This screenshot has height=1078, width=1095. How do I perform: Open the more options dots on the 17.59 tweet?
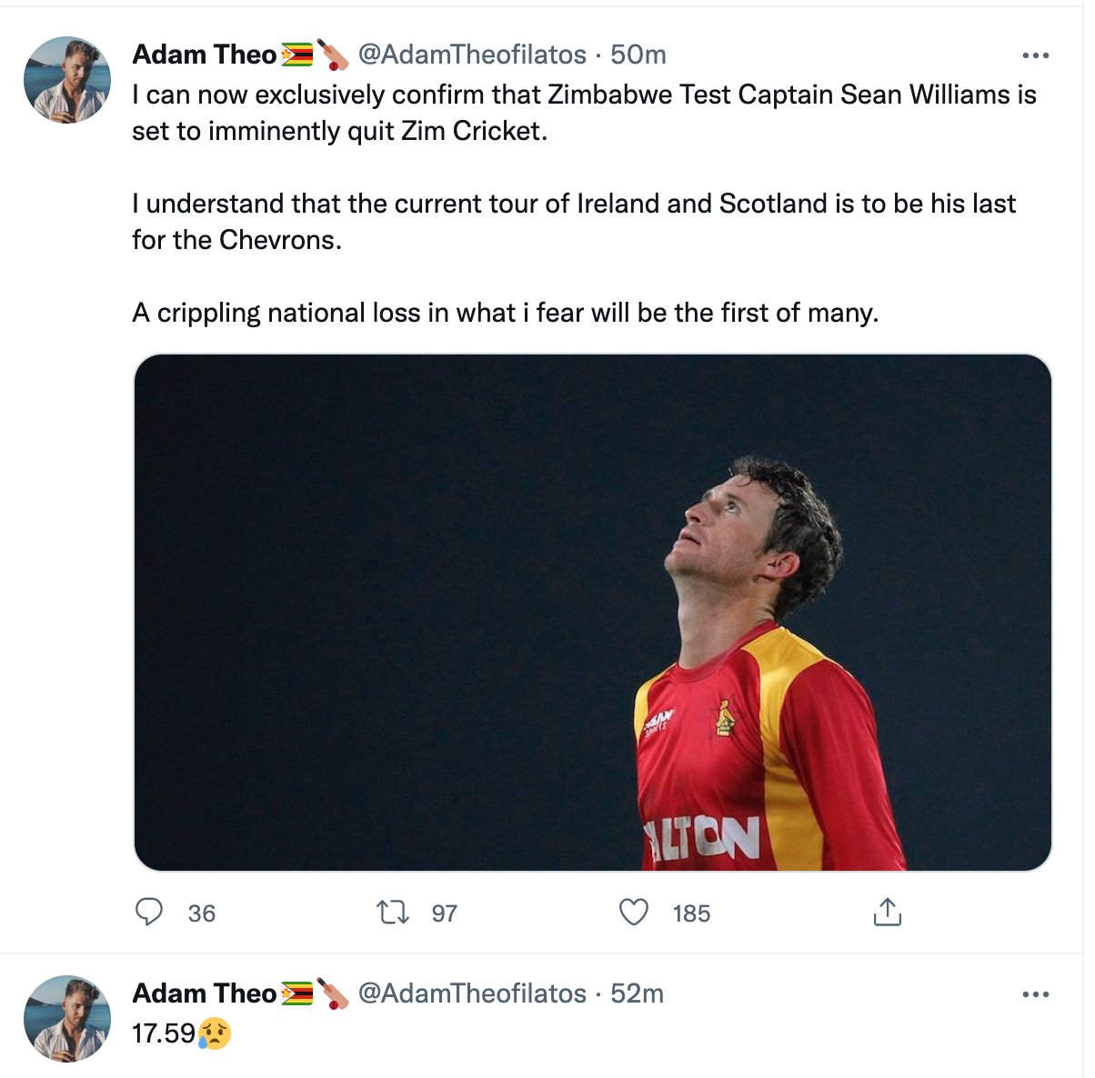point(1036,994)
